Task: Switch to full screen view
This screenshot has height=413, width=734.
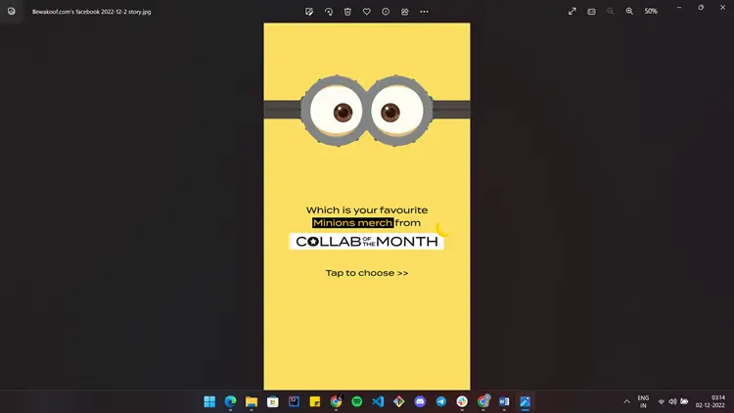Action: click(573, 12)
